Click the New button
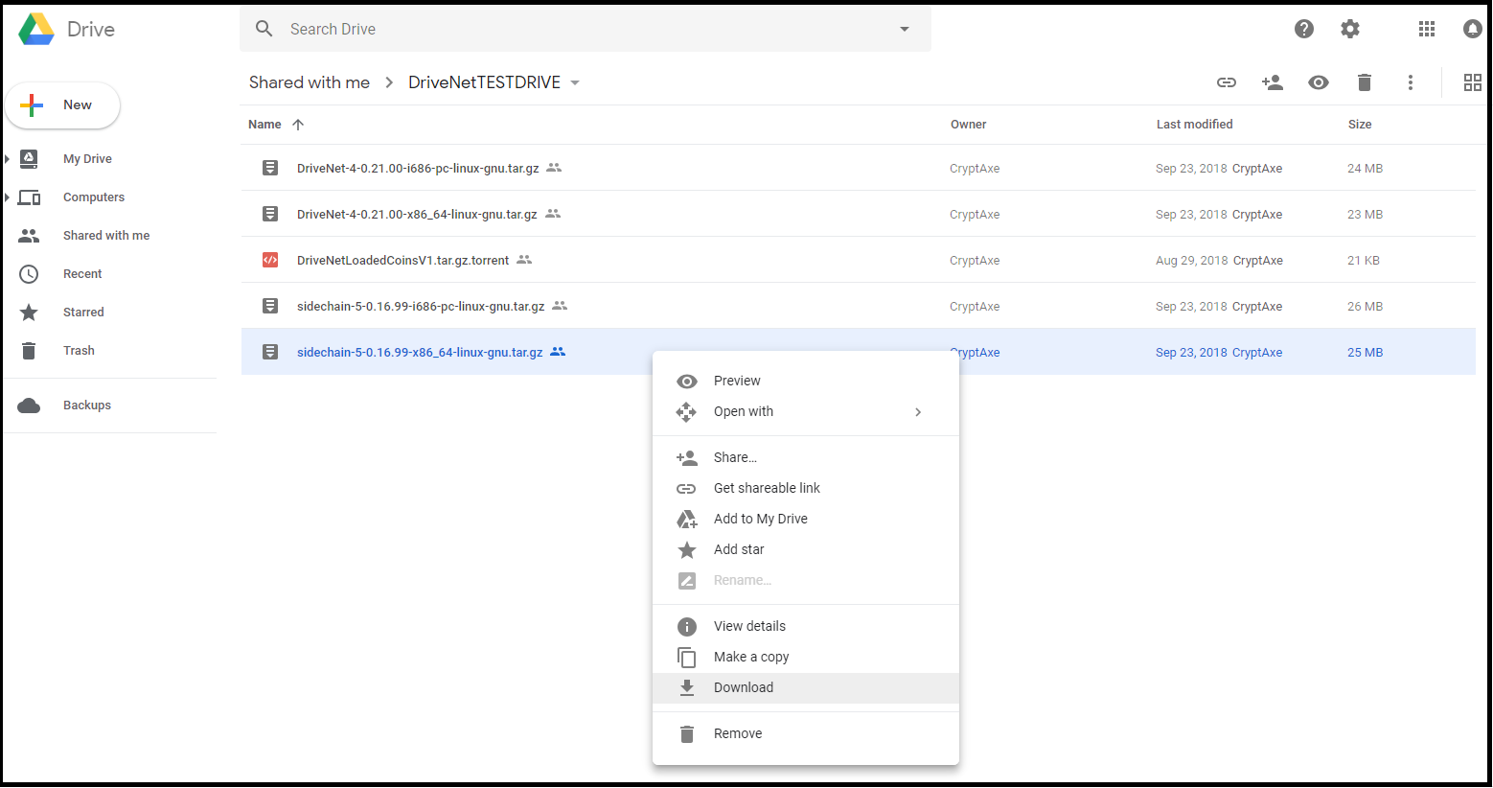The width and height of the screenshot is (1493, 788). click(x=62, y=105)
